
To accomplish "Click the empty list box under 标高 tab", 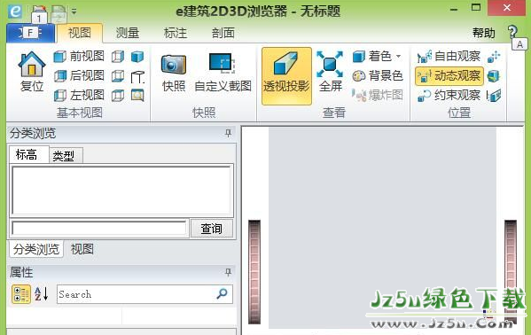I will [x=121, y=191].
